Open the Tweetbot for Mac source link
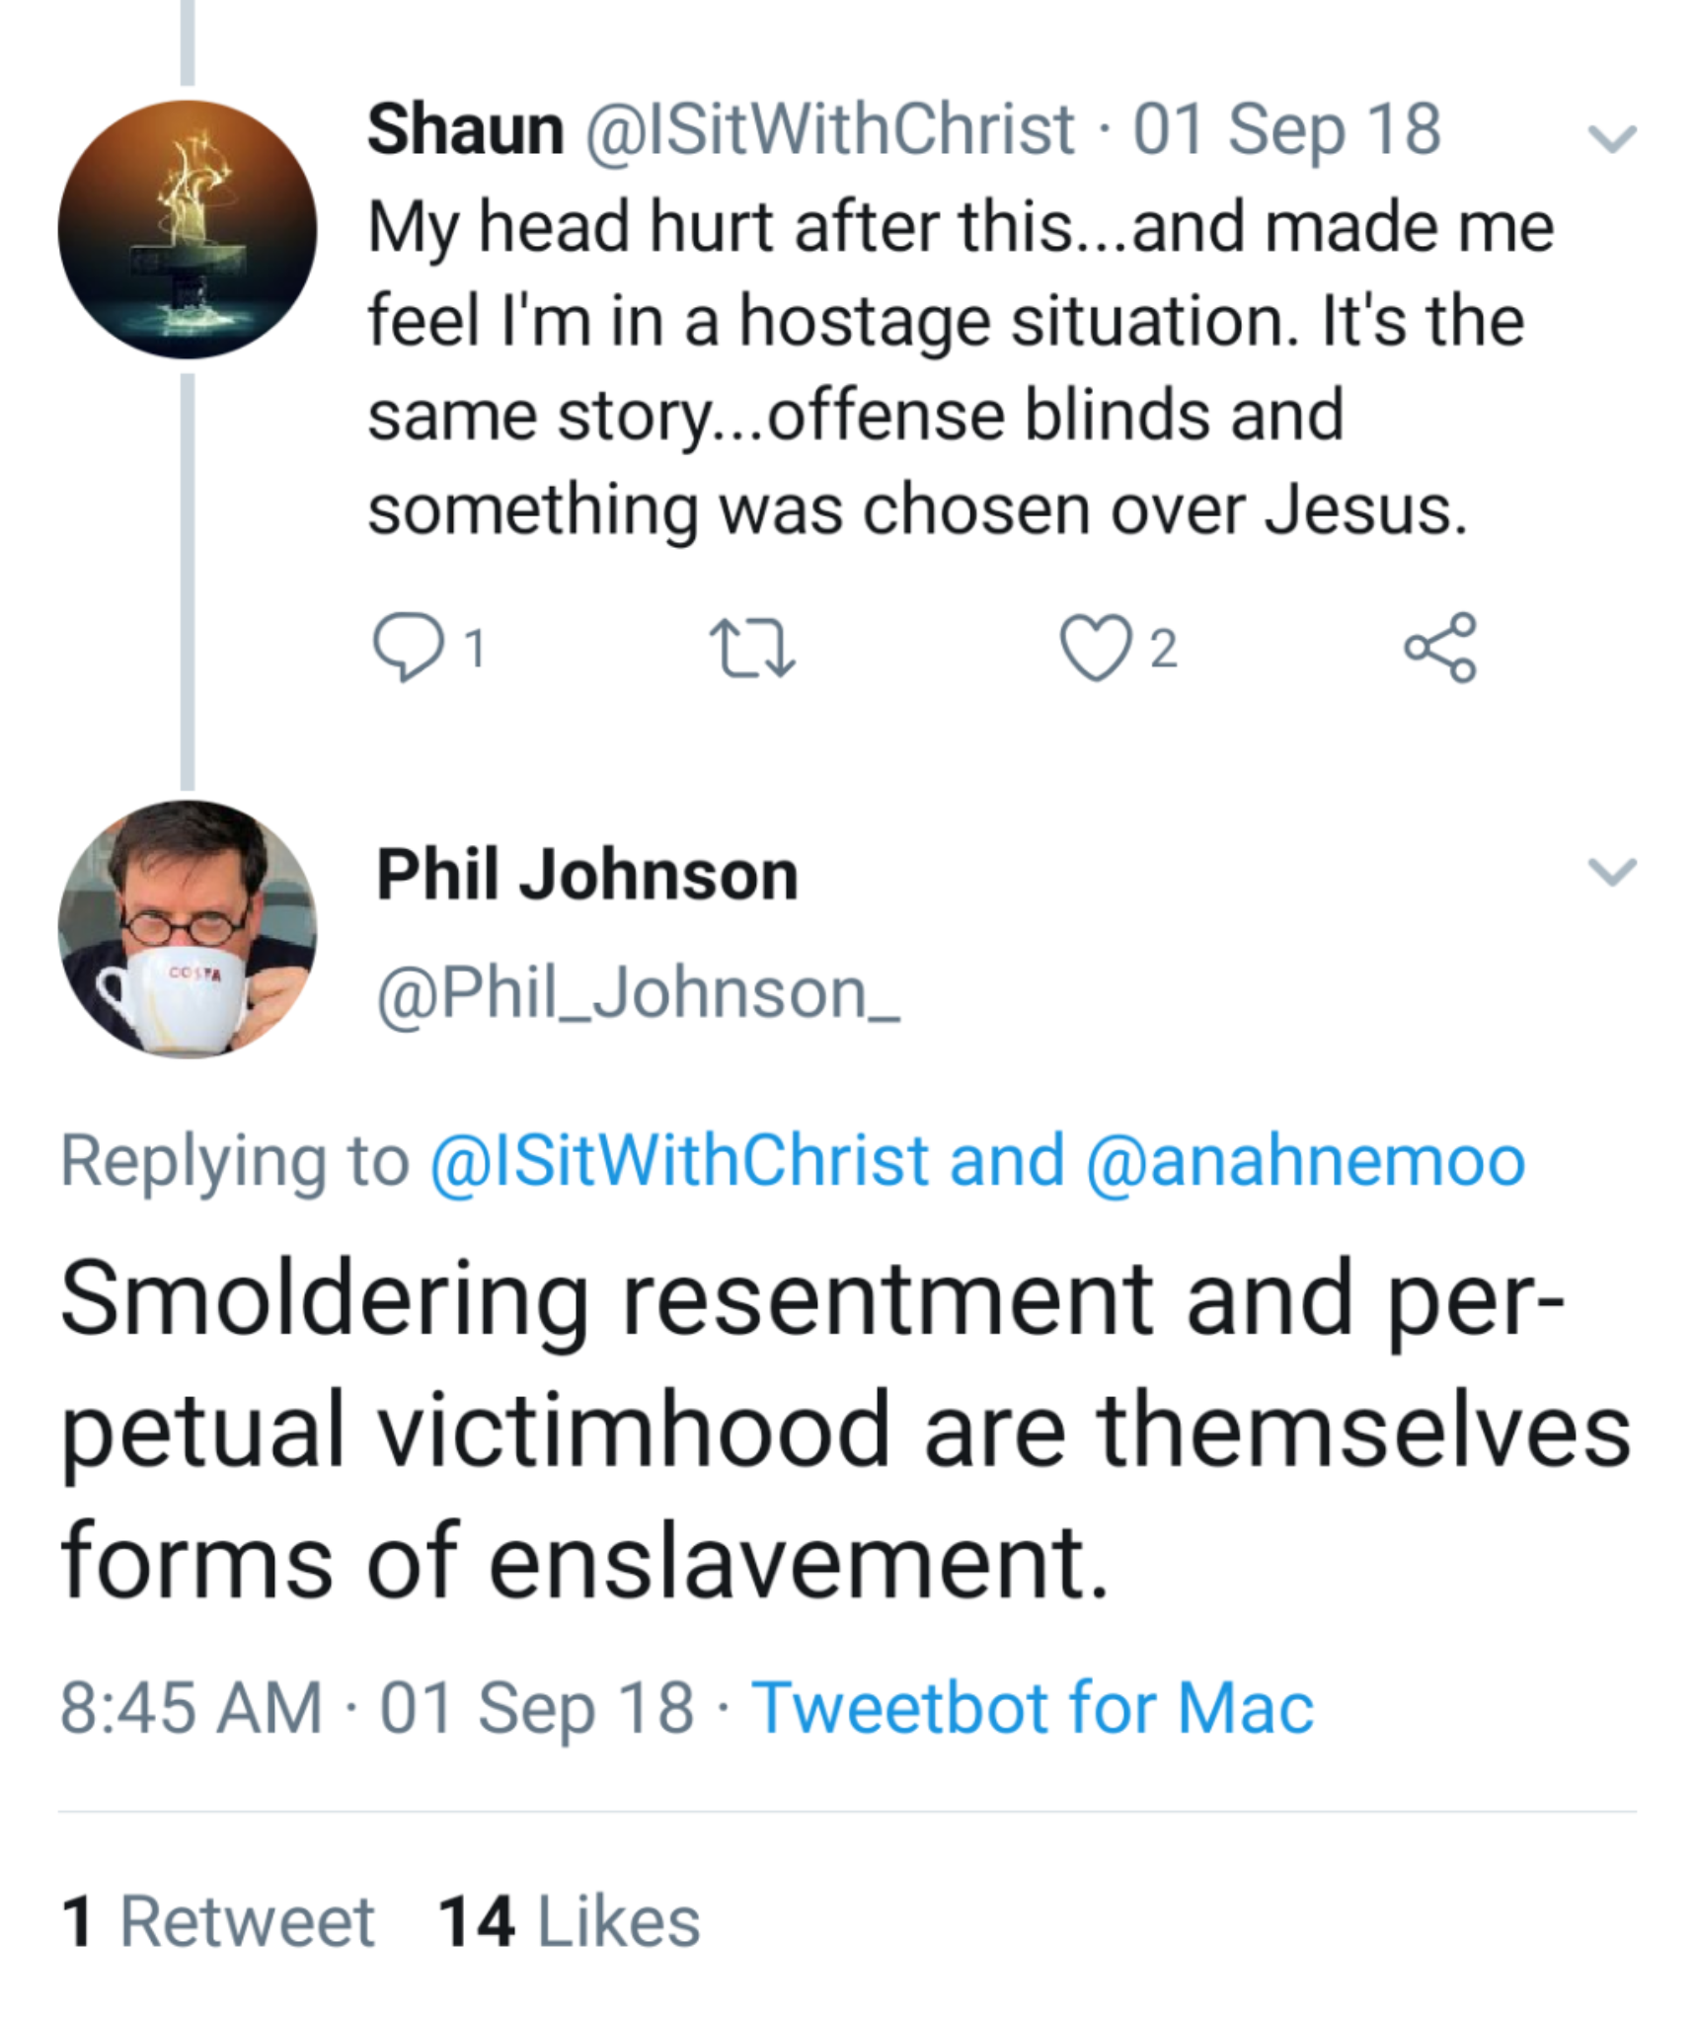 click(1033, 1707)
